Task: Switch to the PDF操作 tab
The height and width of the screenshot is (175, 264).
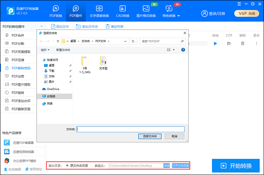Action: point(76,11)
